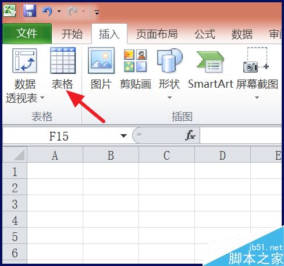Image resolution: width=284 pixels, height=266 pixels.
Task: Expand the 屏幕截图 dropdown arrow
Action: [257, 98]
